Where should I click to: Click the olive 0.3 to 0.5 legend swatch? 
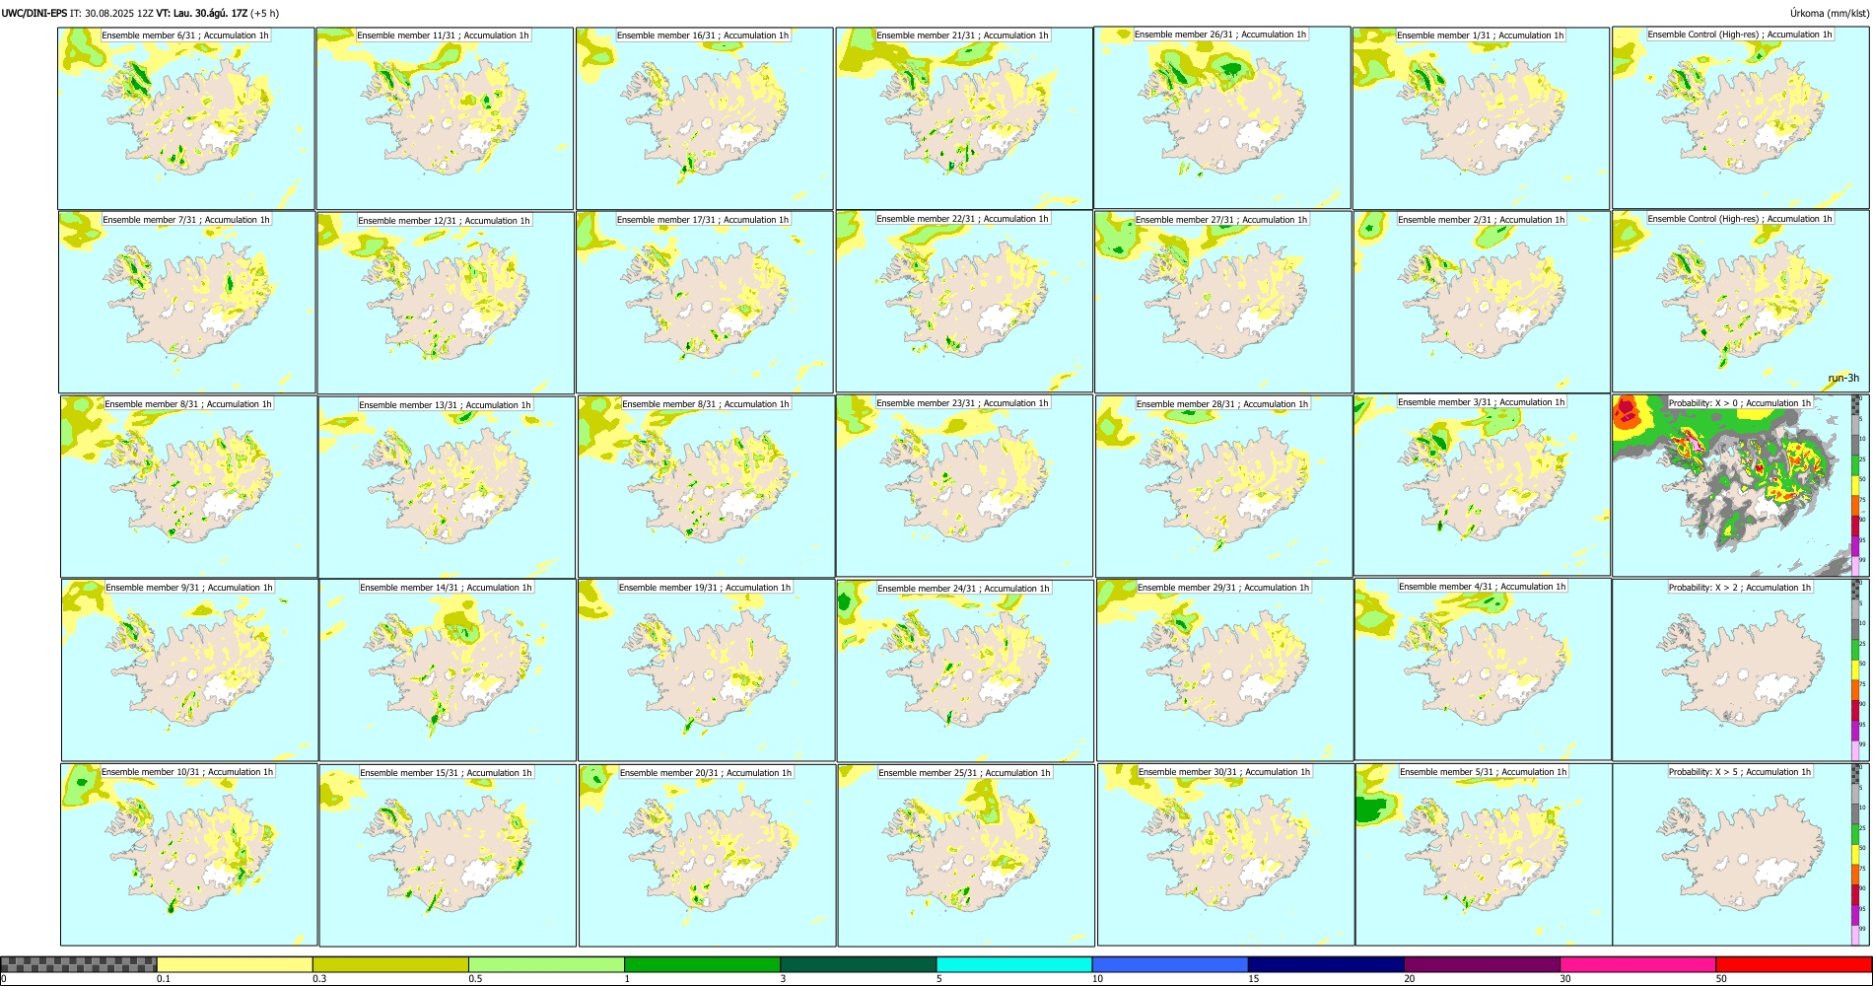click(390, 964)
